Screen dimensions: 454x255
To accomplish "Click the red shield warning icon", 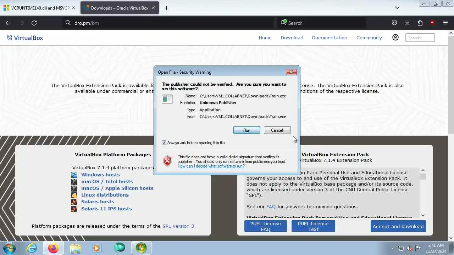I will click(167, 161).
